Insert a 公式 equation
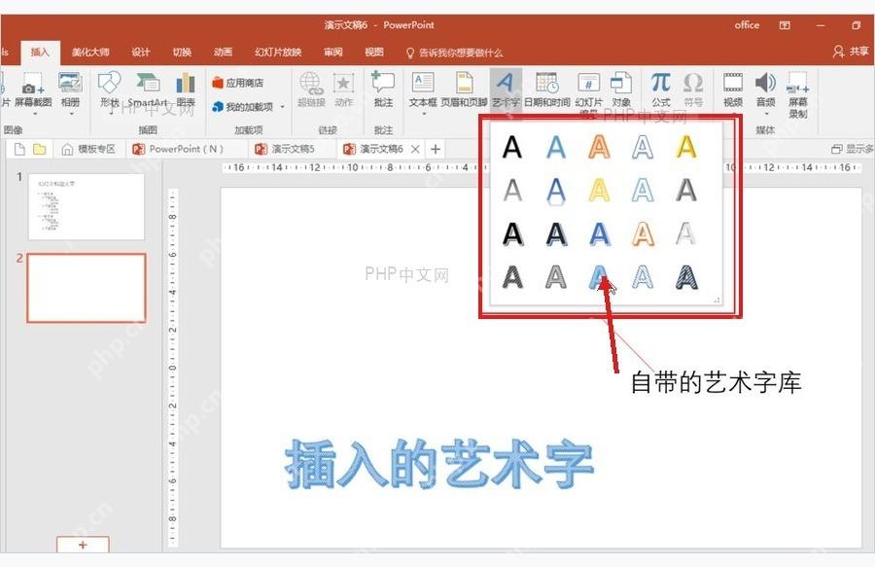Viewport: 875px width, 567px height. coord(661,89)
